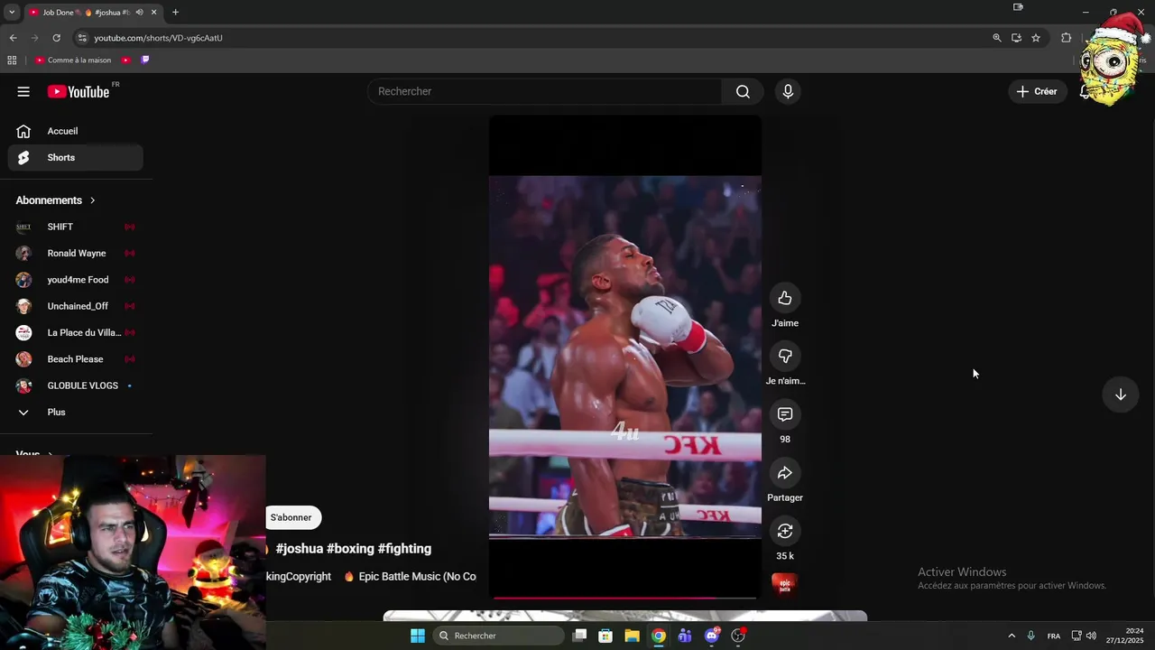Open OBS Studio from the taskbar
1155x650 pixels.
coord(738,636)
